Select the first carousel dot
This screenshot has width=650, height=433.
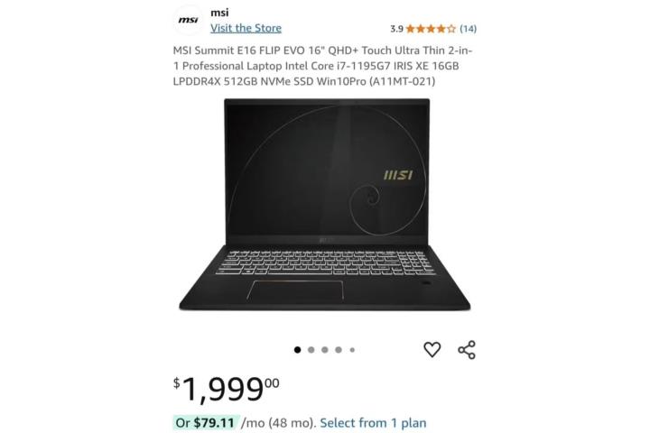pyautogui.click(x=297, y=350)
